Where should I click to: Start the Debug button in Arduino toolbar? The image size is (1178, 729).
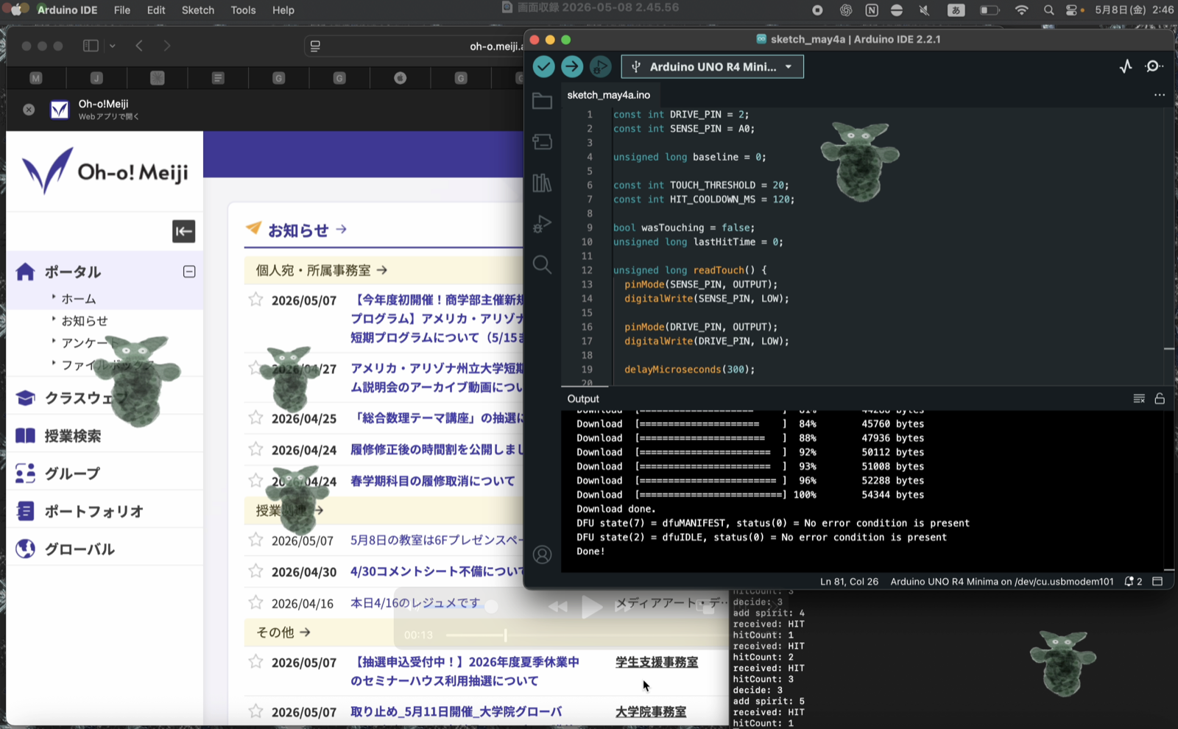coord(600,66)
